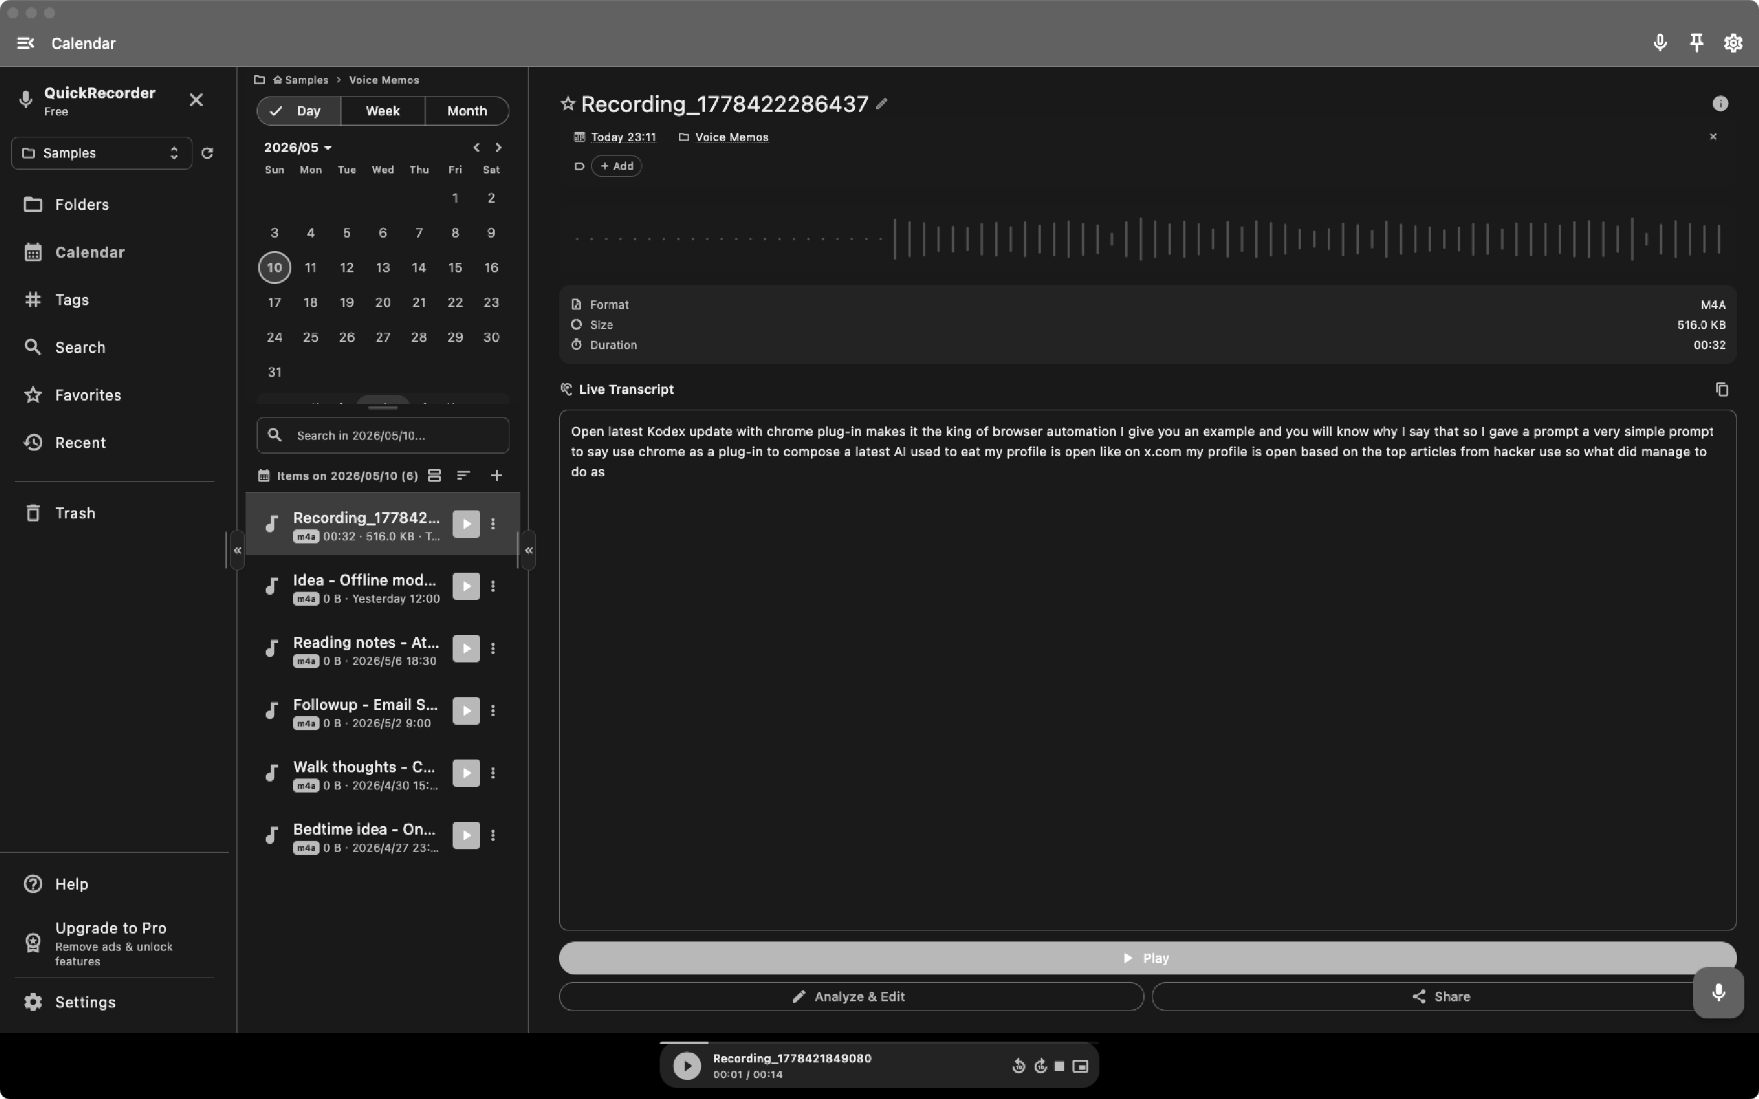1759x1099 pixels.
Task: Click the Search in 2026/05/10 field
Action: [382, 435]
